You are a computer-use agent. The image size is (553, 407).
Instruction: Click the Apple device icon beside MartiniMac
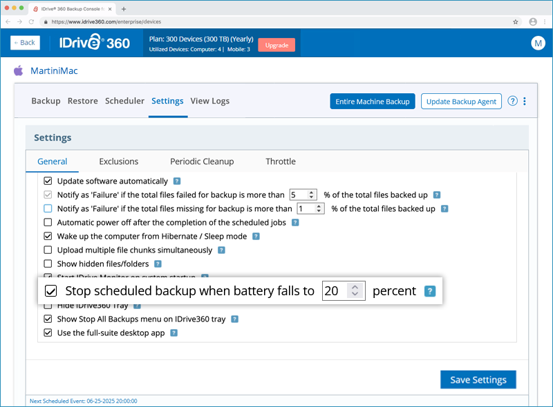[x=19, y=71]
